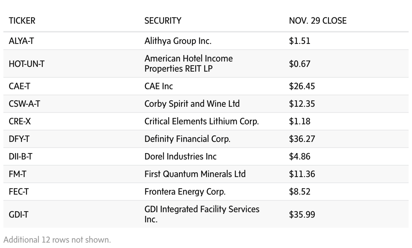Select American Hotel Income Properties REIT LP
This screenshot has width=412, height=248.
[188, 64]
